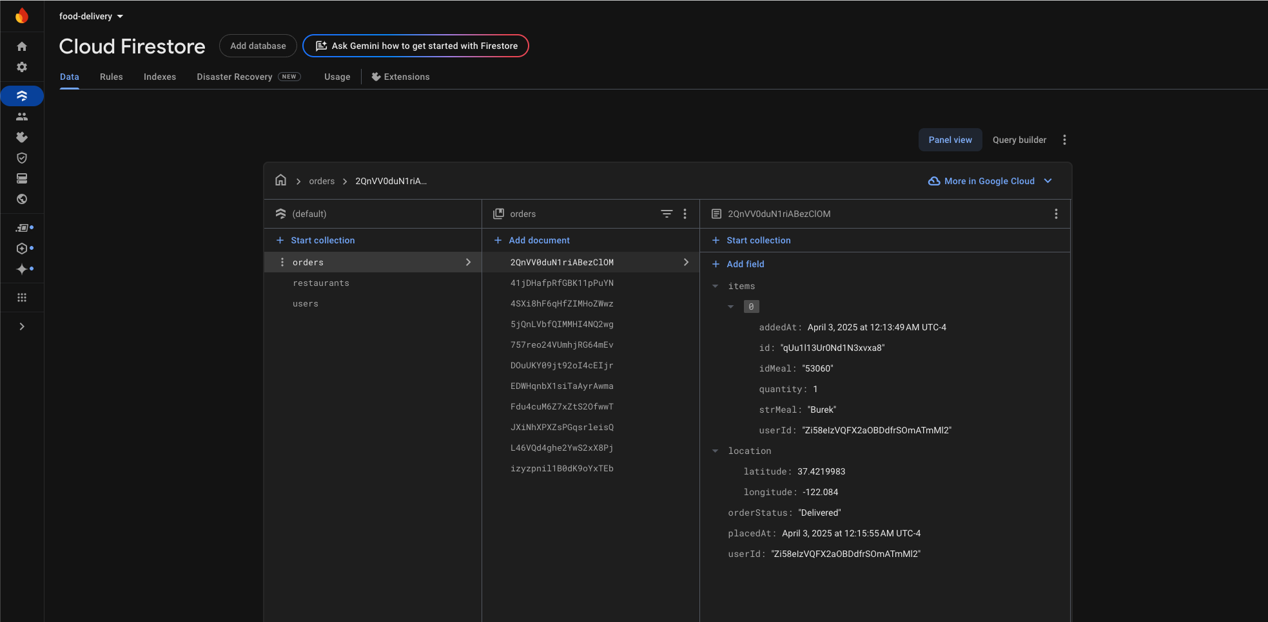Go to root via breadcrumb home icon
Viewport: 1268px width, 622px height.
point(280,180)
